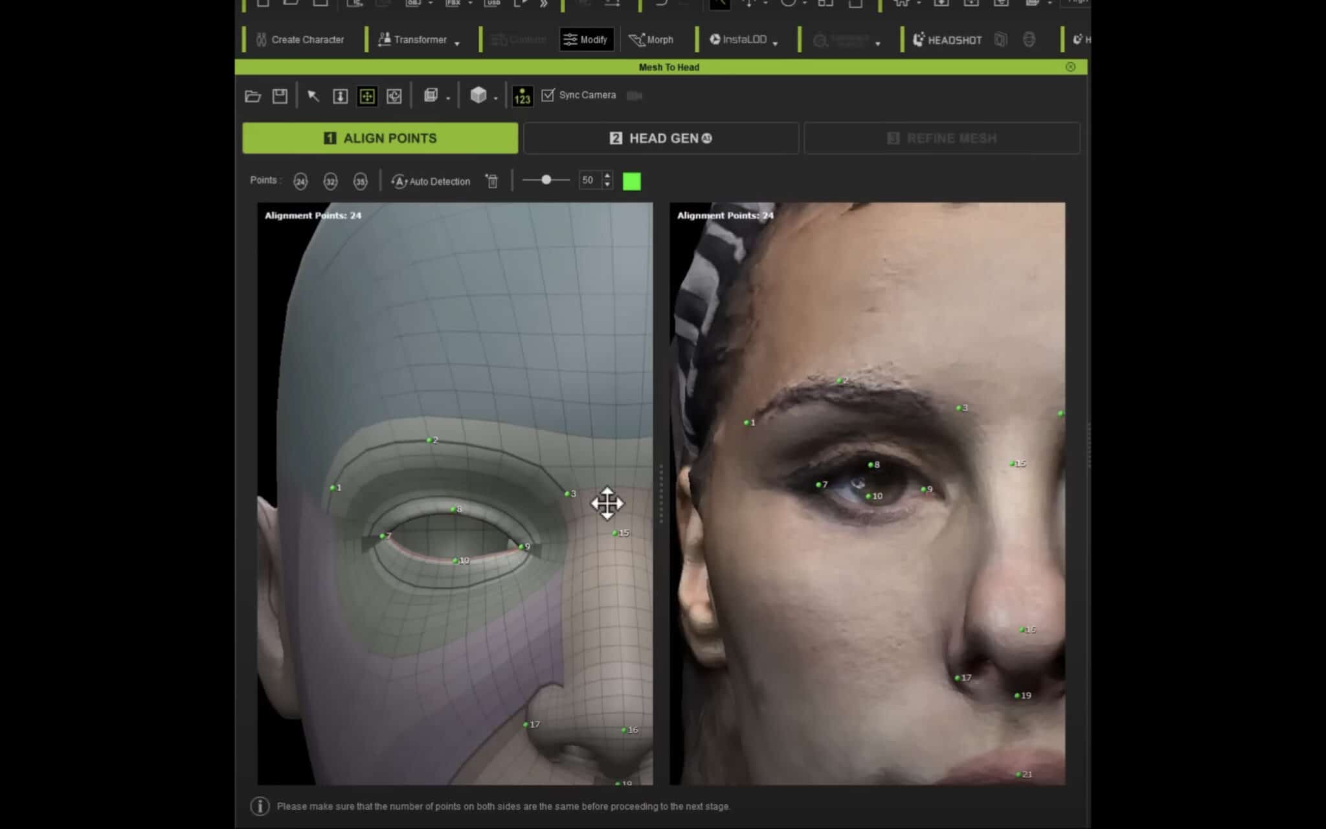
Task: Open the Modify menu item
Action: (586, 40)
